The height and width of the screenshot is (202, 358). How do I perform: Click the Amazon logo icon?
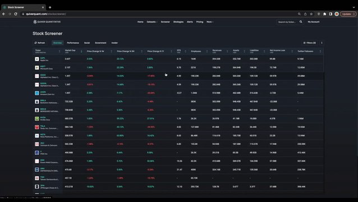tap(37, 93)
